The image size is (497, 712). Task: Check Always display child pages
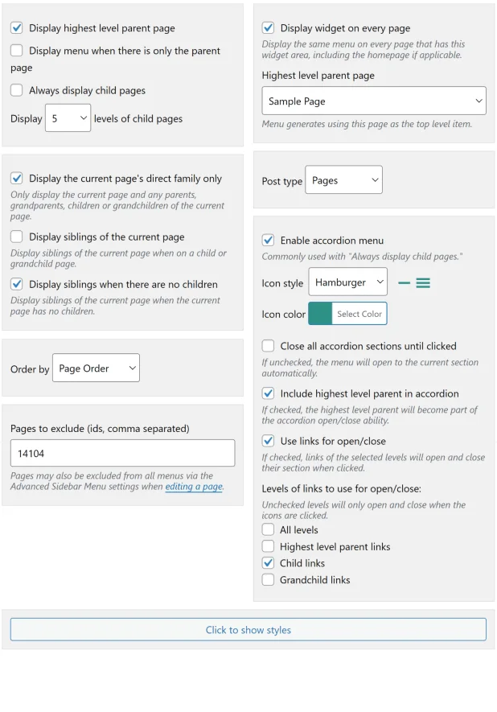18,91
